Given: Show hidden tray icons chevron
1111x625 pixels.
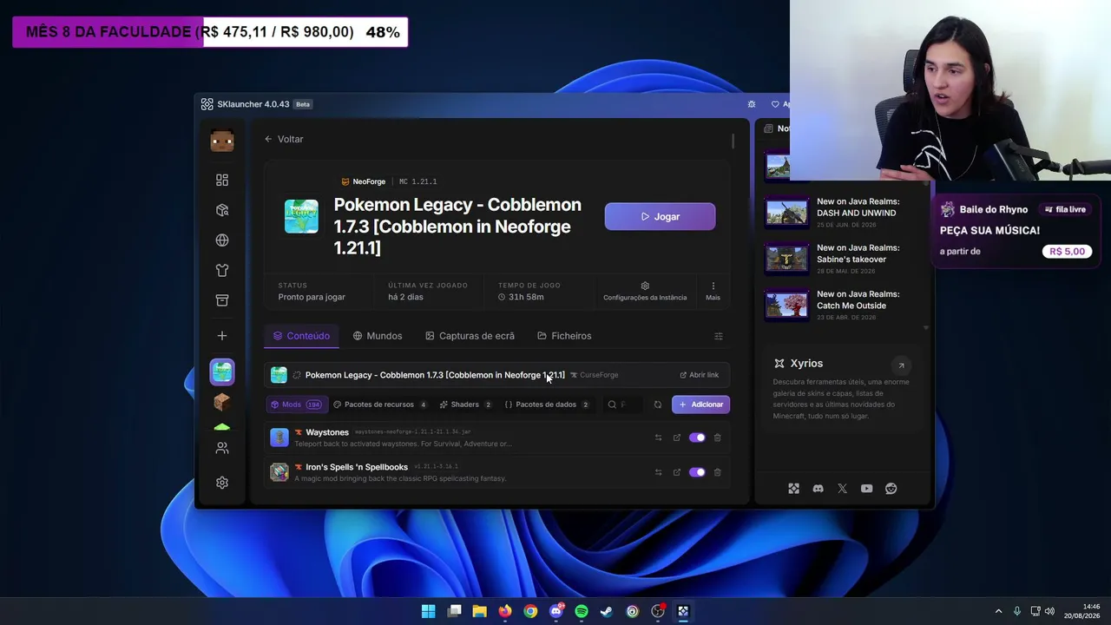Looking at the screenshot, I should (x=998, y=611).
